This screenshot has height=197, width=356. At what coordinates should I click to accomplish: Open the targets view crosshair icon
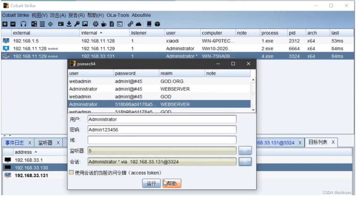click(50, 23)
